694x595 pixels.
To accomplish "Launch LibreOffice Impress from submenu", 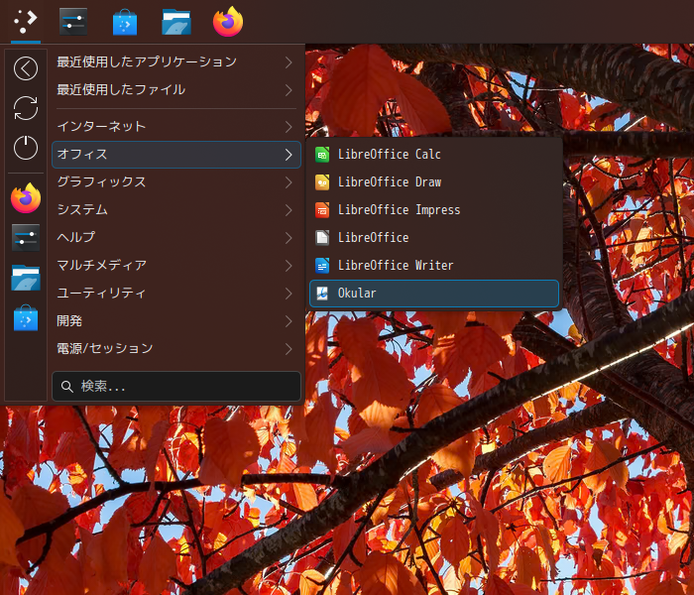I will point(435,210).
